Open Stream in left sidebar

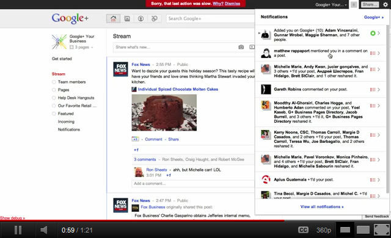(59, 74)
